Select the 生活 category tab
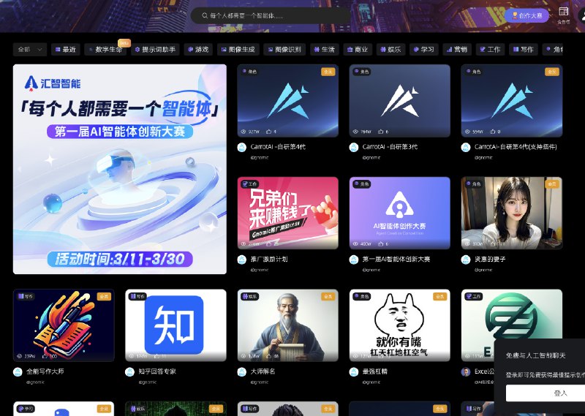585x416 pixels. (324, 49)
